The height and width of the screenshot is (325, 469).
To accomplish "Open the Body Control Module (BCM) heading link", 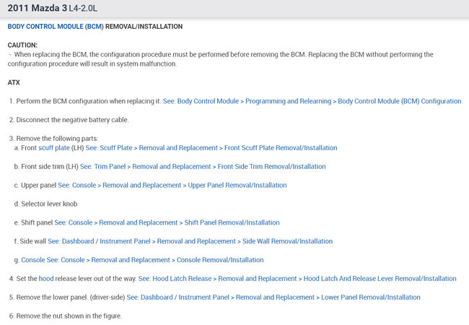I will click(56, 26).
